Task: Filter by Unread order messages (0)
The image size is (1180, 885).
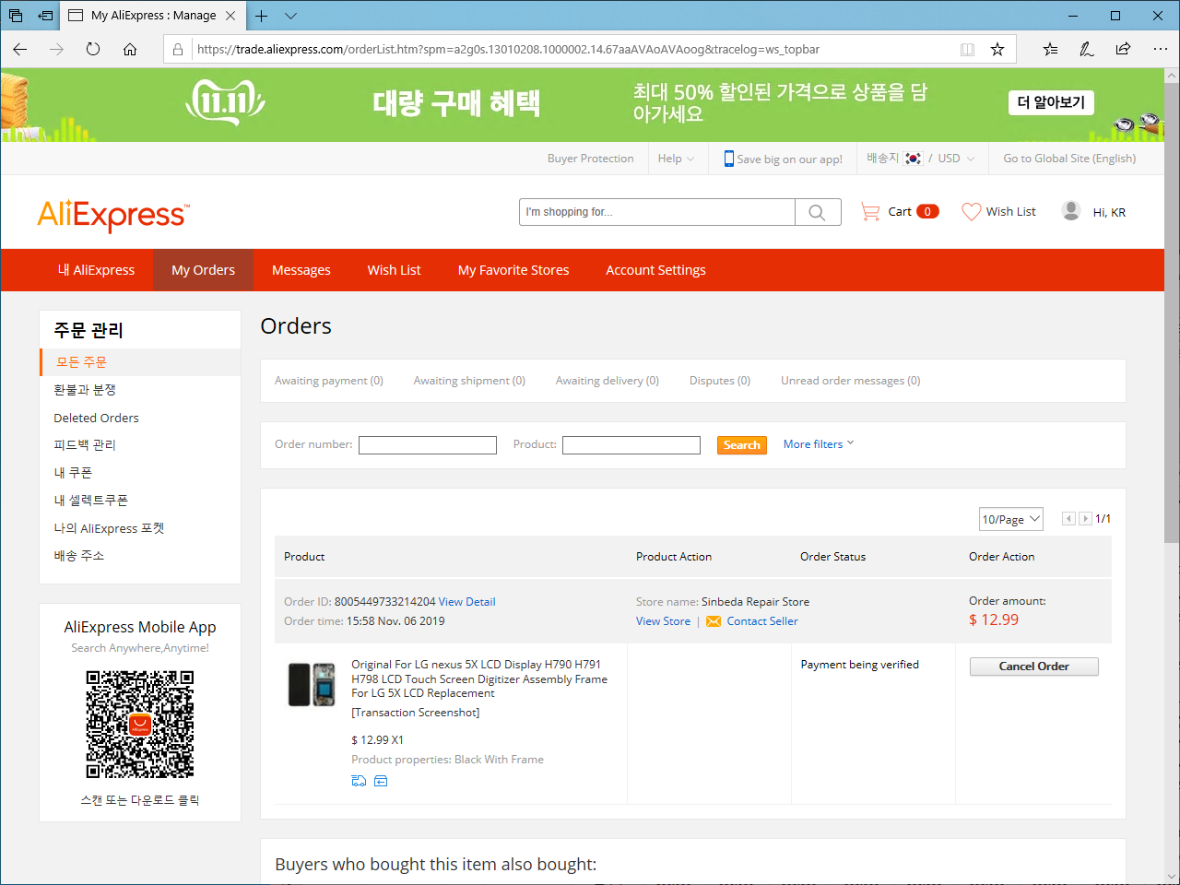Action: (850, 381)
